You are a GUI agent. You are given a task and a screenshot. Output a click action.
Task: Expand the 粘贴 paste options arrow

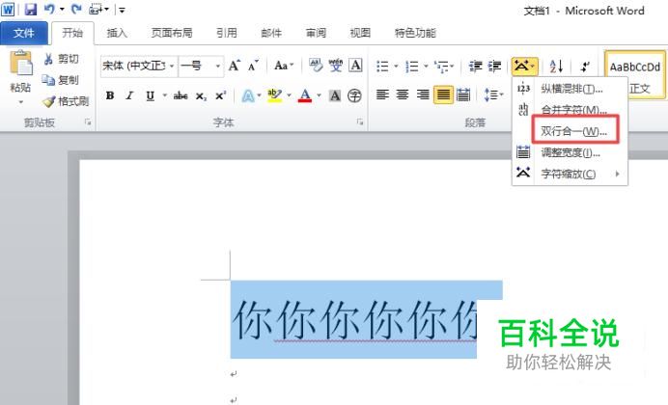pyautogui.click(x=20, y=102)
